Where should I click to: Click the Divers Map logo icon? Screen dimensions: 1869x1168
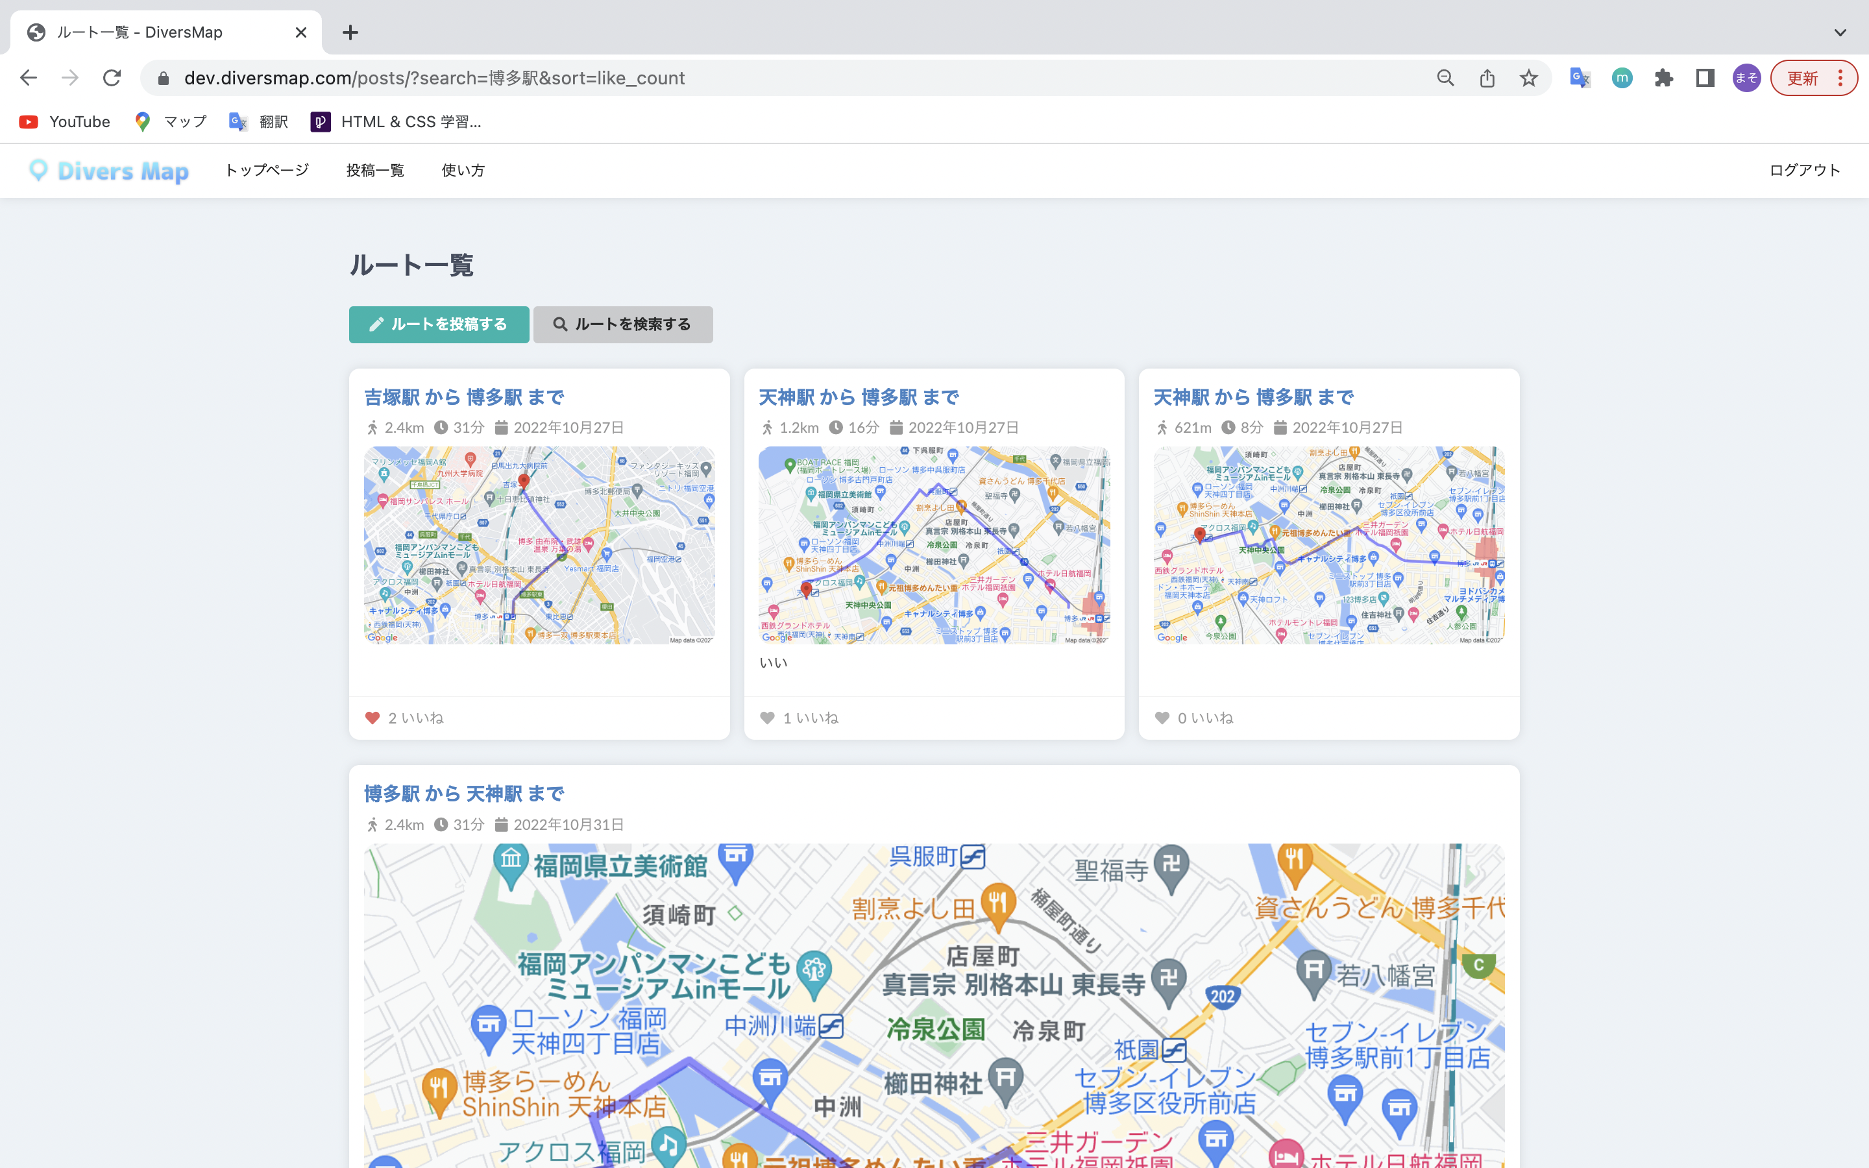(40, 171)
